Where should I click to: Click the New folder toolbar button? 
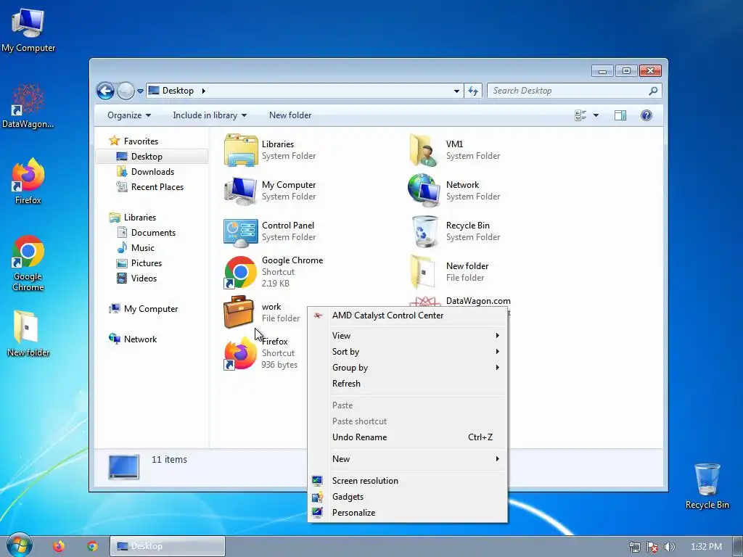(290, 115)
